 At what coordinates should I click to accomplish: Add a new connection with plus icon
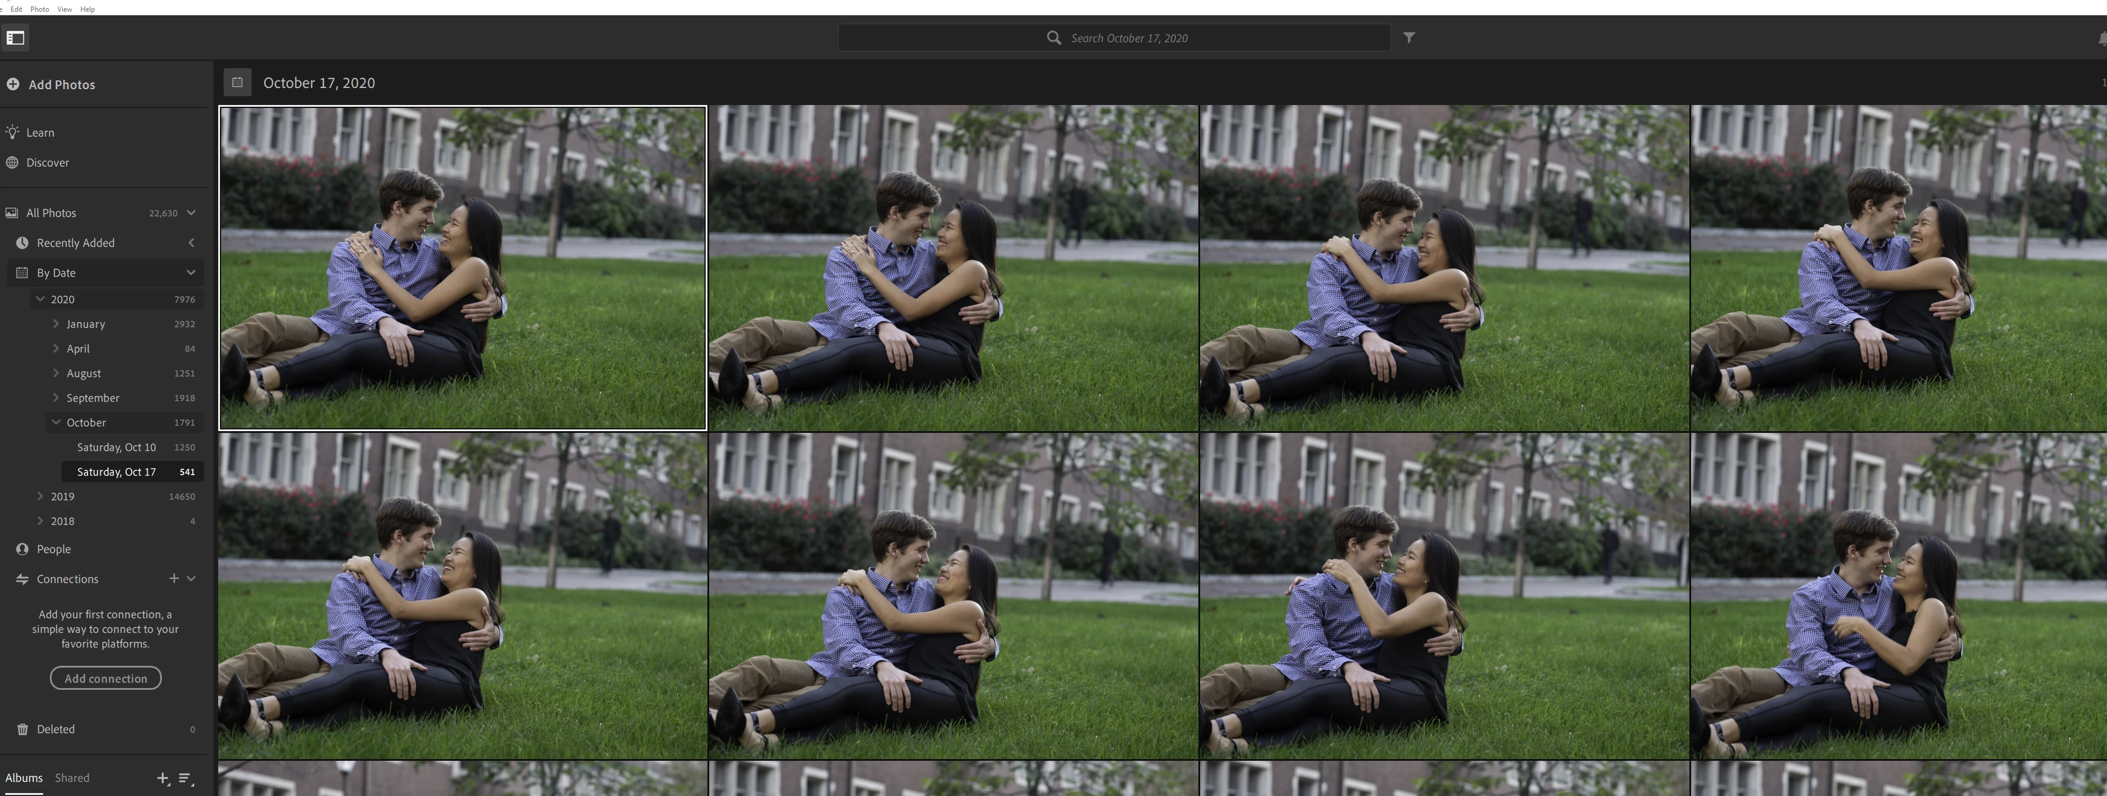174,578
